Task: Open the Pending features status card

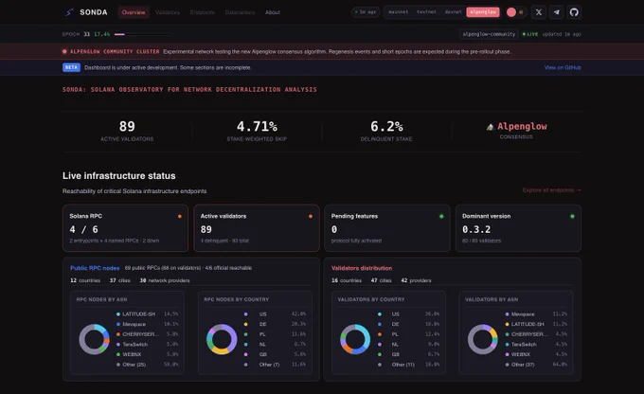Action: pyautogui.click(x=387, y=228)
